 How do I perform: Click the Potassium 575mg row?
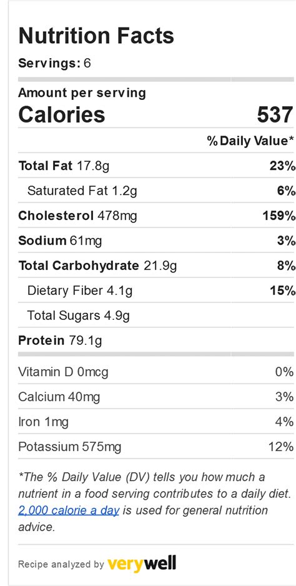156,447
